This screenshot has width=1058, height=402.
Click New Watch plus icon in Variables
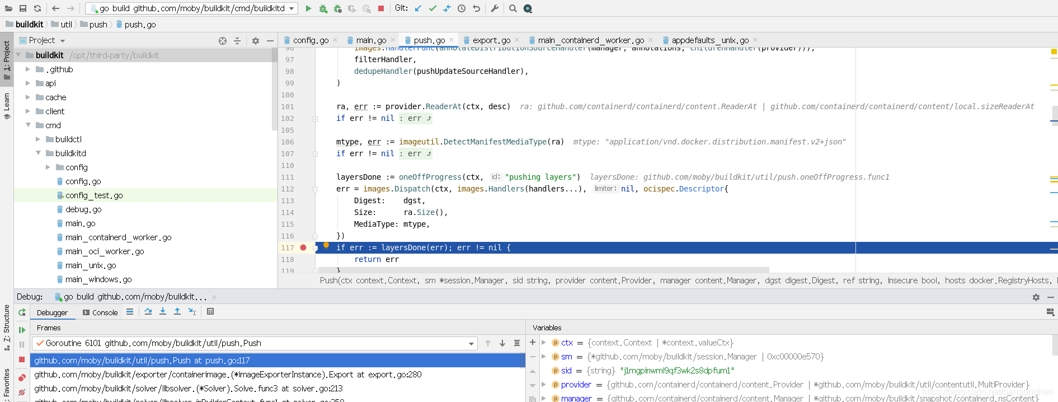[x=533, y=342]
